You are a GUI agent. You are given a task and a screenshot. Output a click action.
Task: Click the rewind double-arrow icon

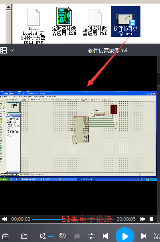click(4, 219)
